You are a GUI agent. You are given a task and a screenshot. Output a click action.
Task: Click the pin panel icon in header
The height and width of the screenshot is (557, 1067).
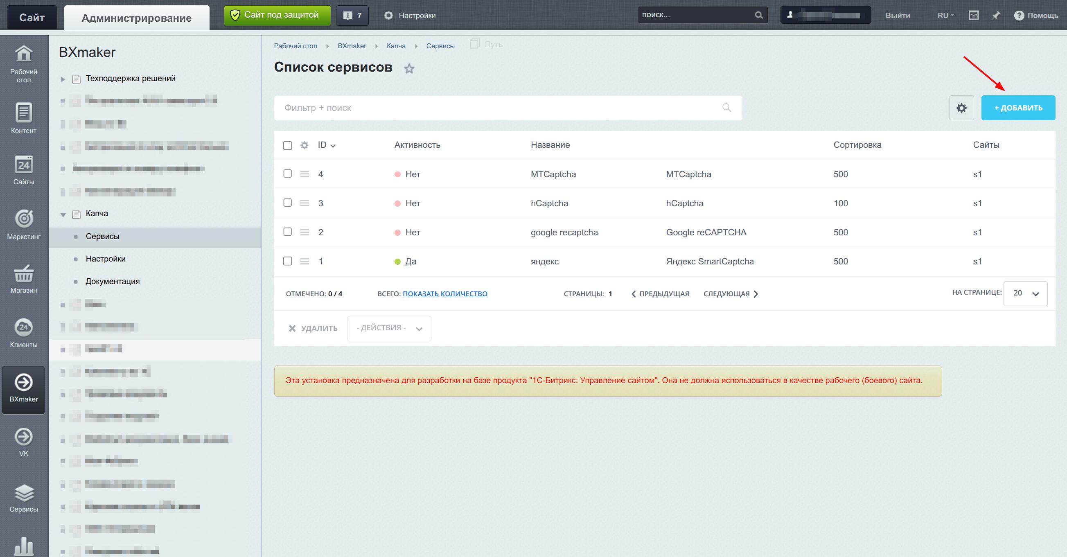(996, 15)
